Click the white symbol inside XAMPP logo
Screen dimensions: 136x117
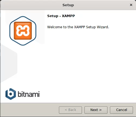[23, 31]
